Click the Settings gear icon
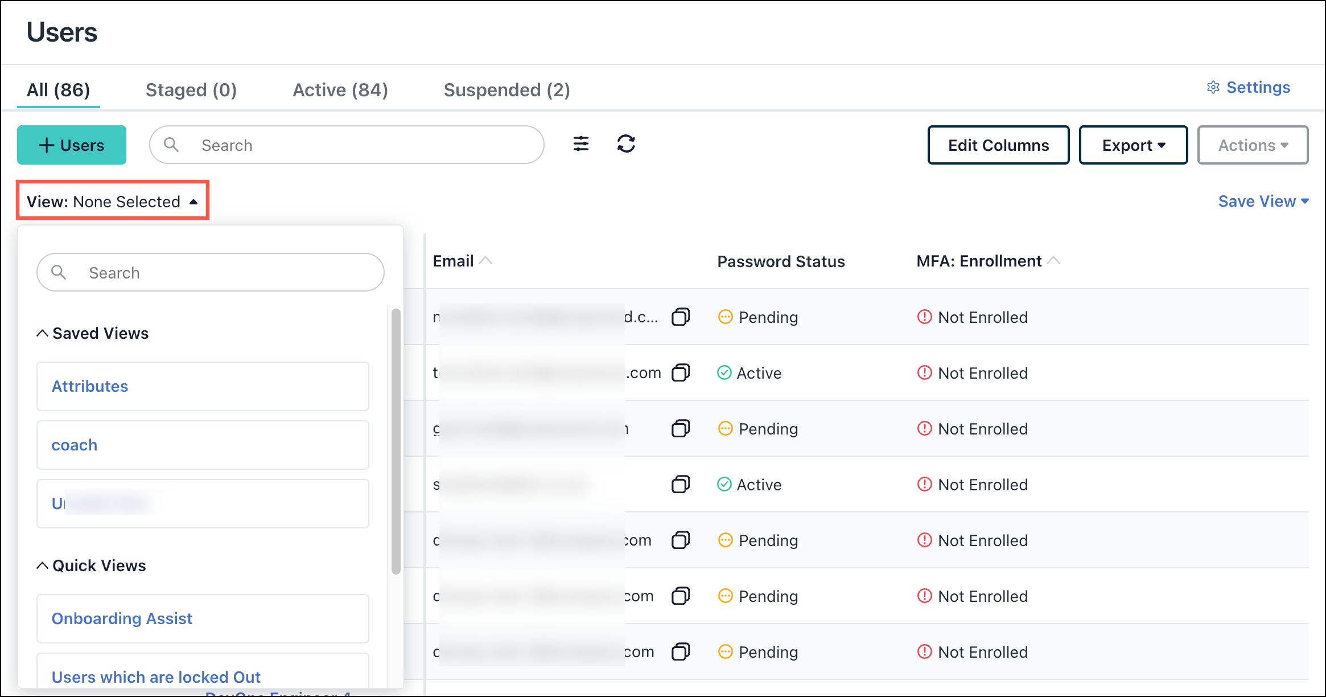 [1213, 88]
